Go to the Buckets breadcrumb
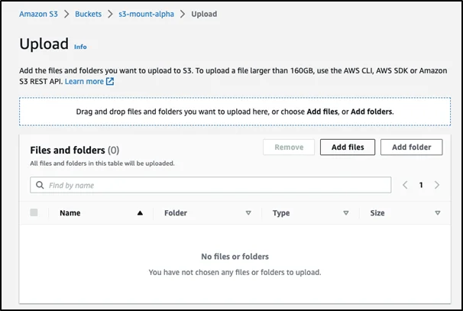 (x=89, y=14)
